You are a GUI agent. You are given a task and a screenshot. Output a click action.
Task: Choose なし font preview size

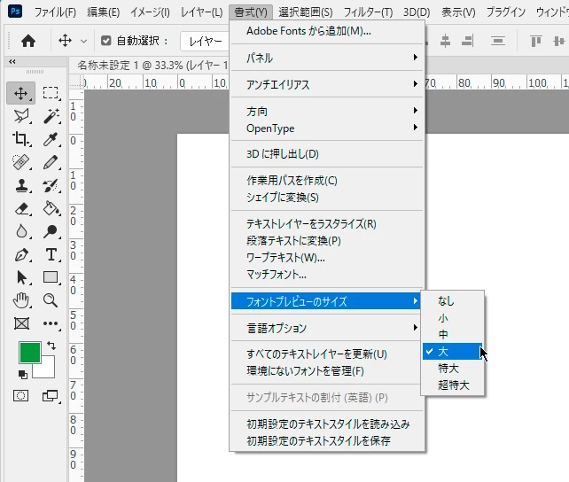click(453, 301)
